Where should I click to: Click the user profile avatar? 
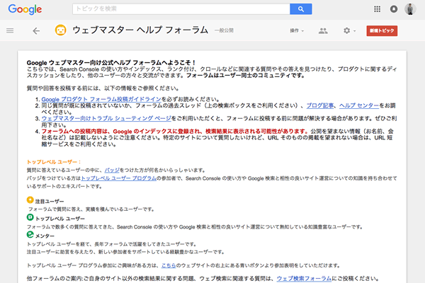(x=412, y=9)
